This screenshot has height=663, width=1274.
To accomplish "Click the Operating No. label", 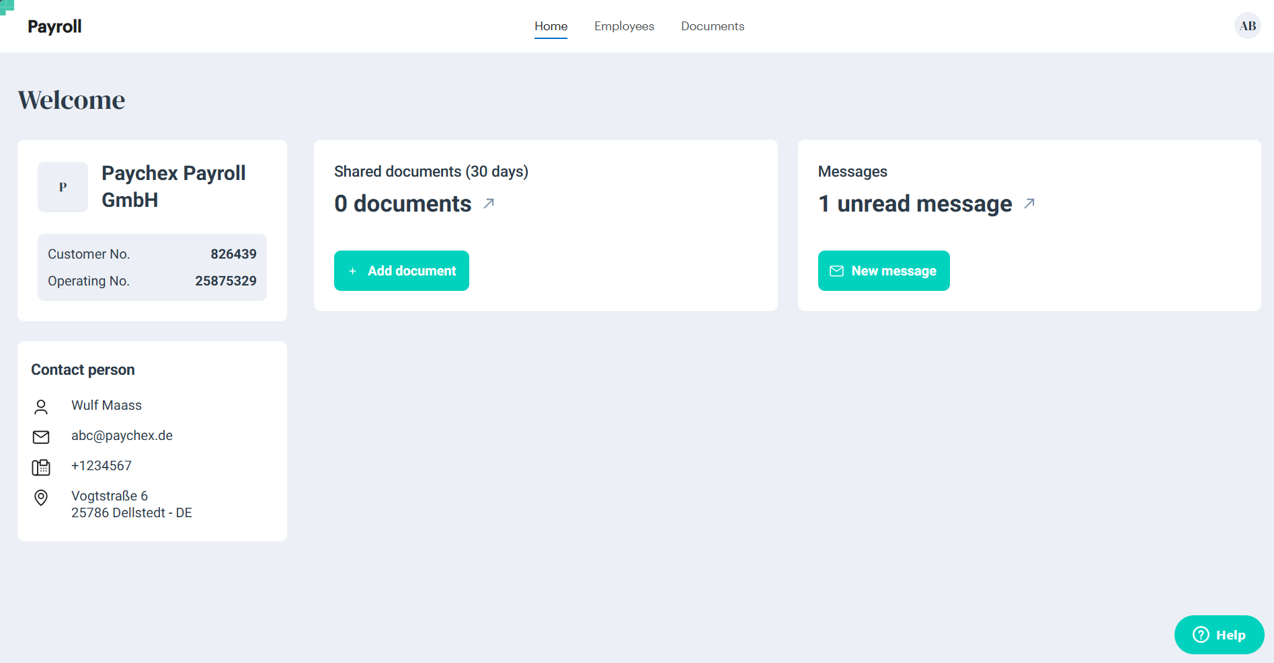I will (88, 281).
